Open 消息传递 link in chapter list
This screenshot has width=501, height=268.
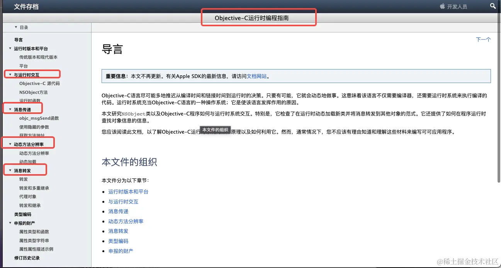click(x=118, y=211)
